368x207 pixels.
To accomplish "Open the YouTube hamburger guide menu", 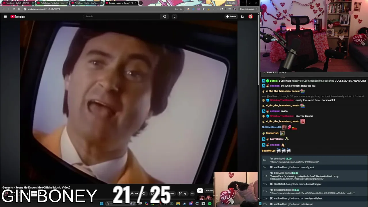I will pos(5,17).
